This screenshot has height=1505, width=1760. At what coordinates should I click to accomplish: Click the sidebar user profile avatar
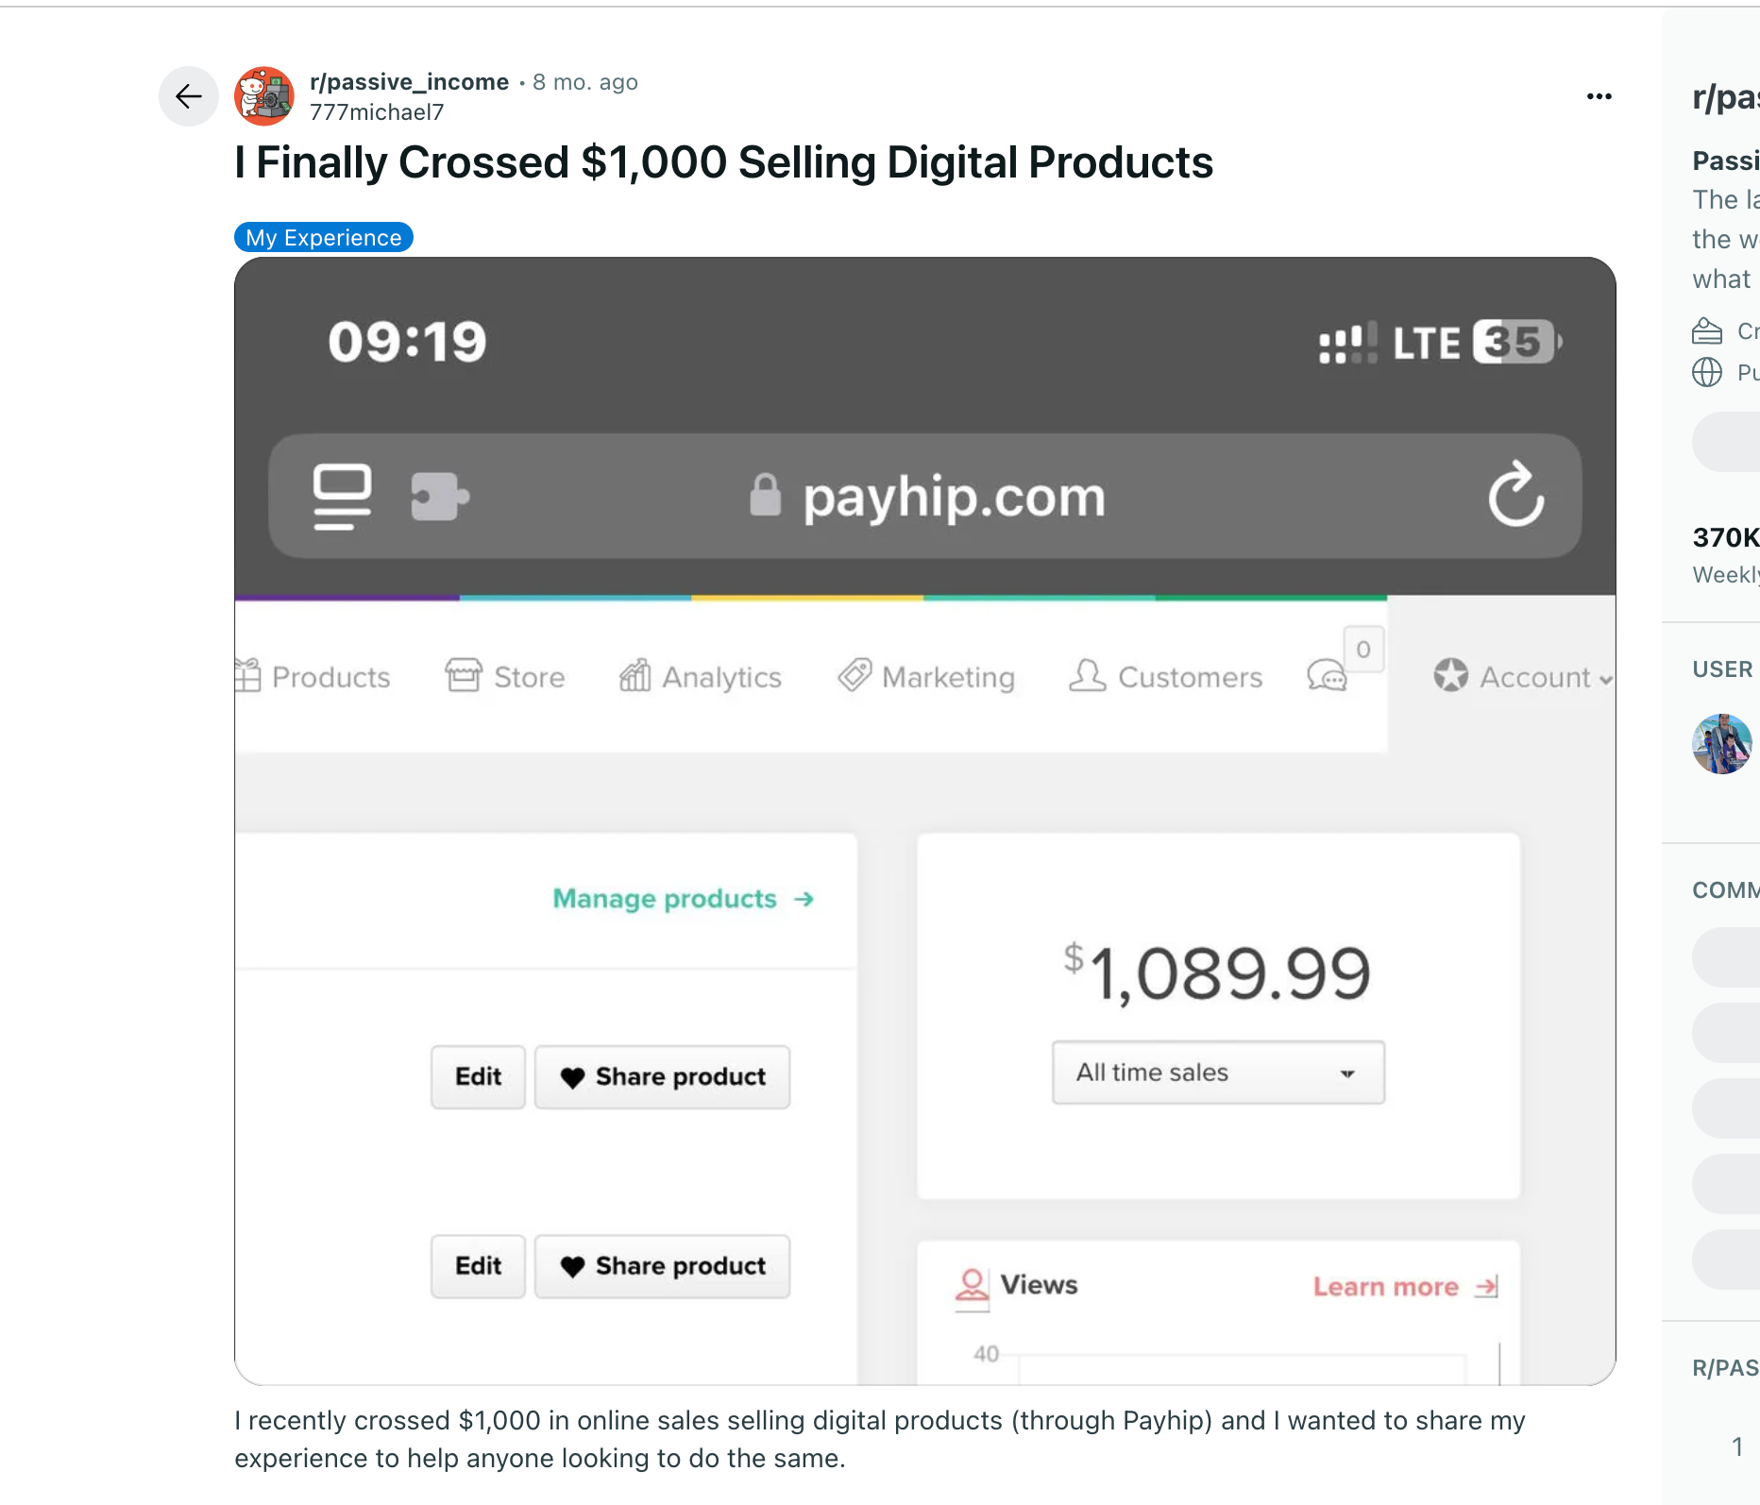tap(1721, 744)
